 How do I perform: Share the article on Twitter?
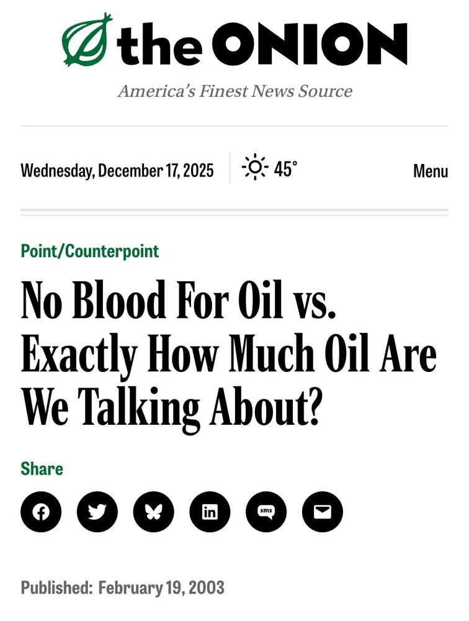pyautogui.click(x=97, y=511)
